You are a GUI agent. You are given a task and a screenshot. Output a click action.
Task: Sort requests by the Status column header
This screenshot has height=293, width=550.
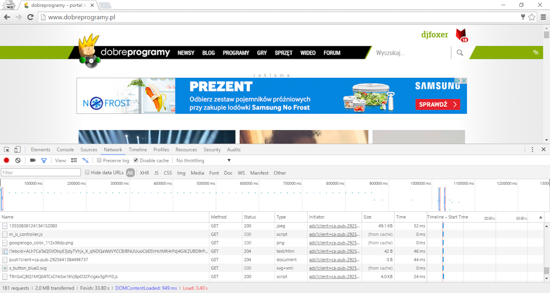(258, 217)
